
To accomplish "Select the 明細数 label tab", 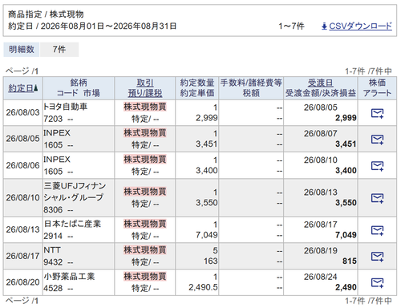I will tap(22, 50).
